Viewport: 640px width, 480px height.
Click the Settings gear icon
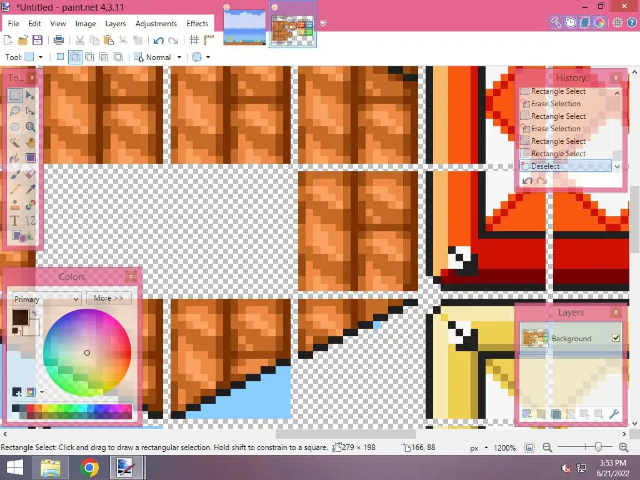(617, 22)
